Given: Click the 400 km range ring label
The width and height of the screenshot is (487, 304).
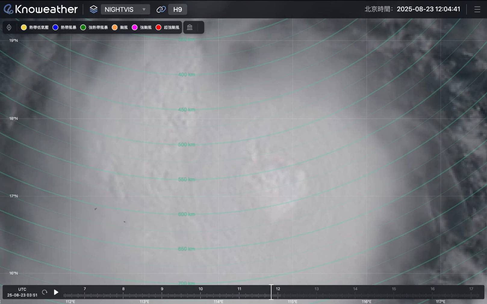Looking at the screenshot, I should 187,75.
